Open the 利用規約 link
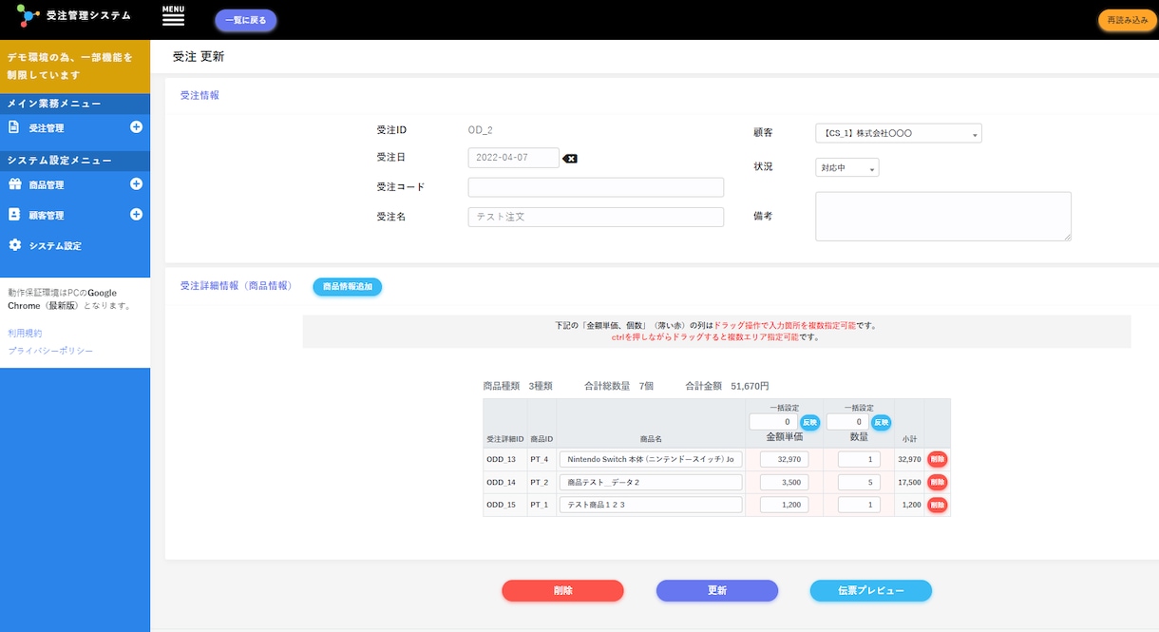The width and height of the screenshot is (1159, 632). pyautogui.click(x=25, y=334)
